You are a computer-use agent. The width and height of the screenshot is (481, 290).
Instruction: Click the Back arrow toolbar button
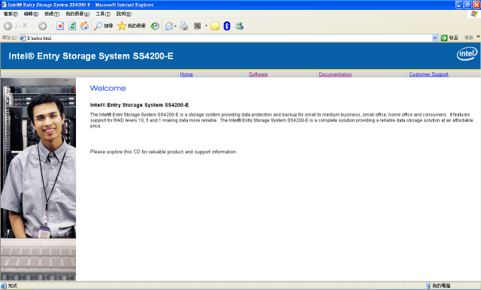pyautogui.click(x=8, y=26)
